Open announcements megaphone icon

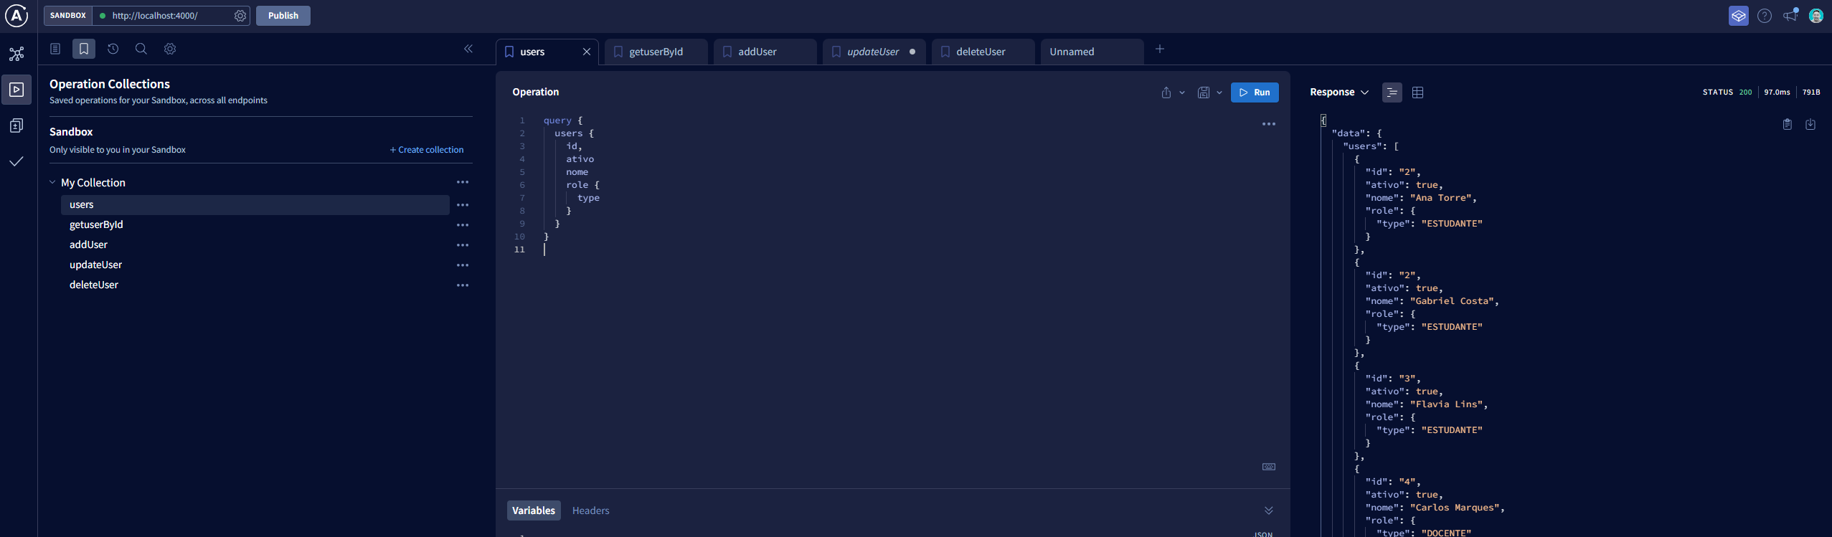(1791, 15)
